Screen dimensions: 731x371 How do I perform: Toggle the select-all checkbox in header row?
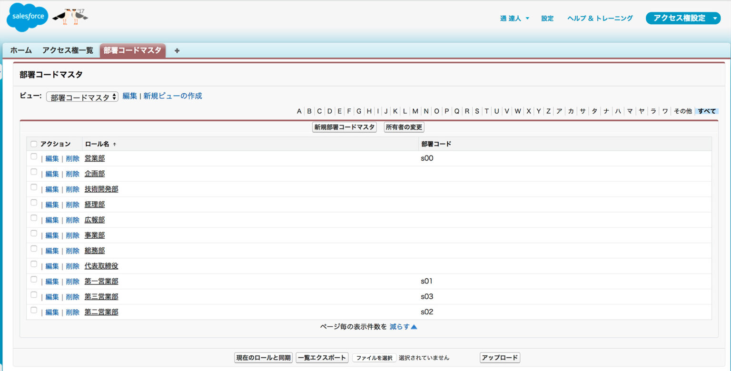(33, 143)
